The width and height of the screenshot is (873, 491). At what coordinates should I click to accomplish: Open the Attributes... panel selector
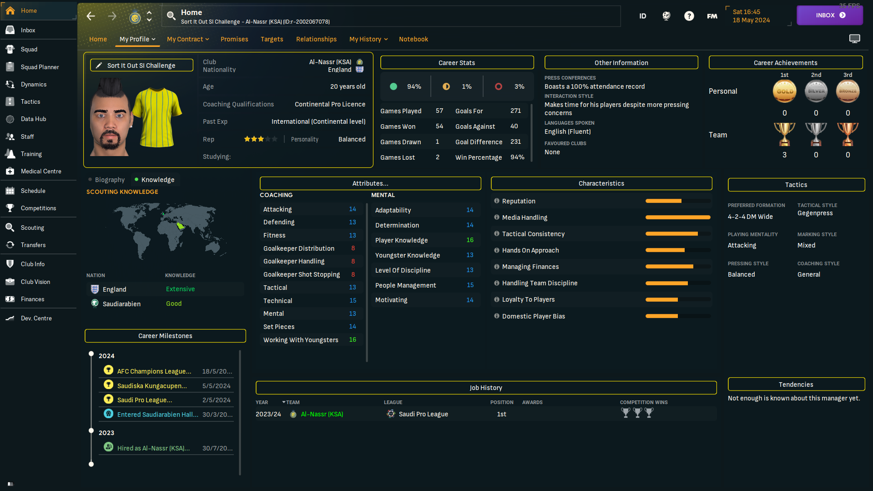pyautogui.click(x=370, y=183)
